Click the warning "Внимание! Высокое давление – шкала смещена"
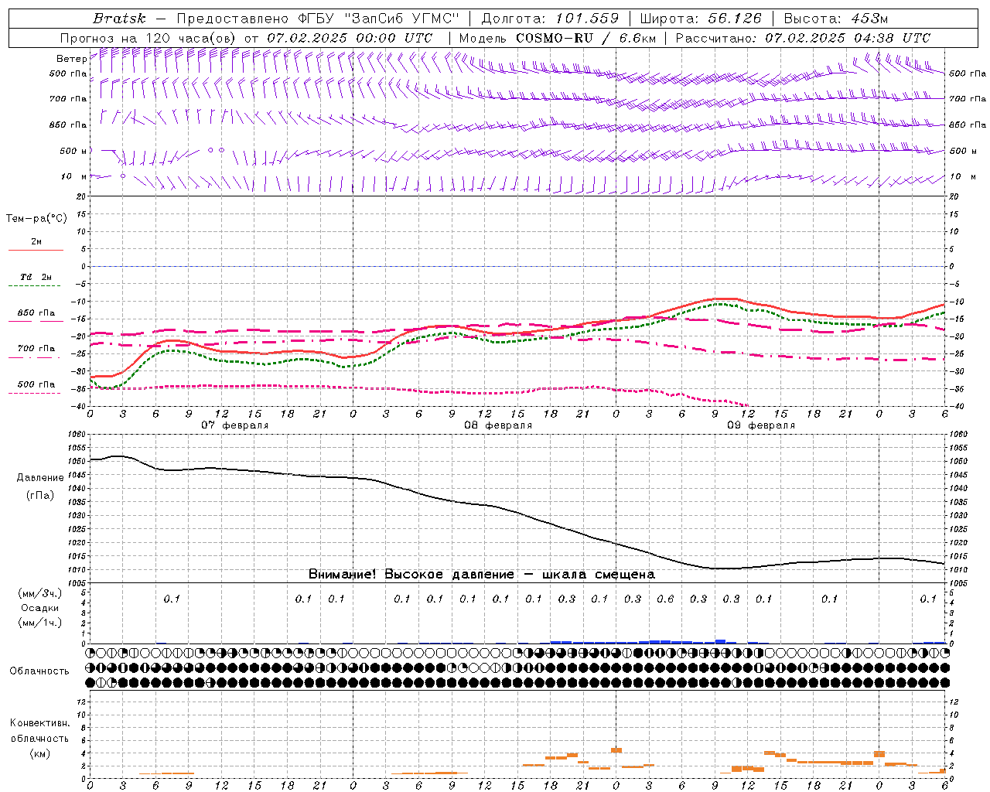 click(482, 574)
